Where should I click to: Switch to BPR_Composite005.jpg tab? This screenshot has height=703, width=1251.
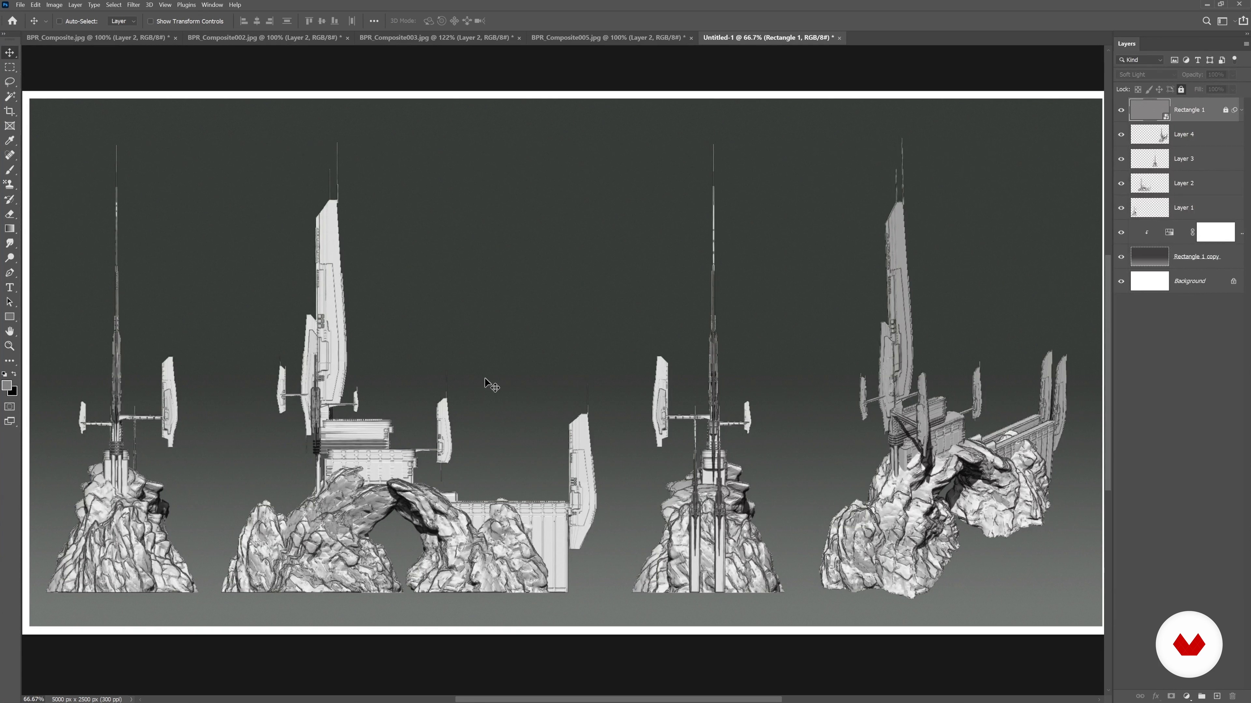608,37
